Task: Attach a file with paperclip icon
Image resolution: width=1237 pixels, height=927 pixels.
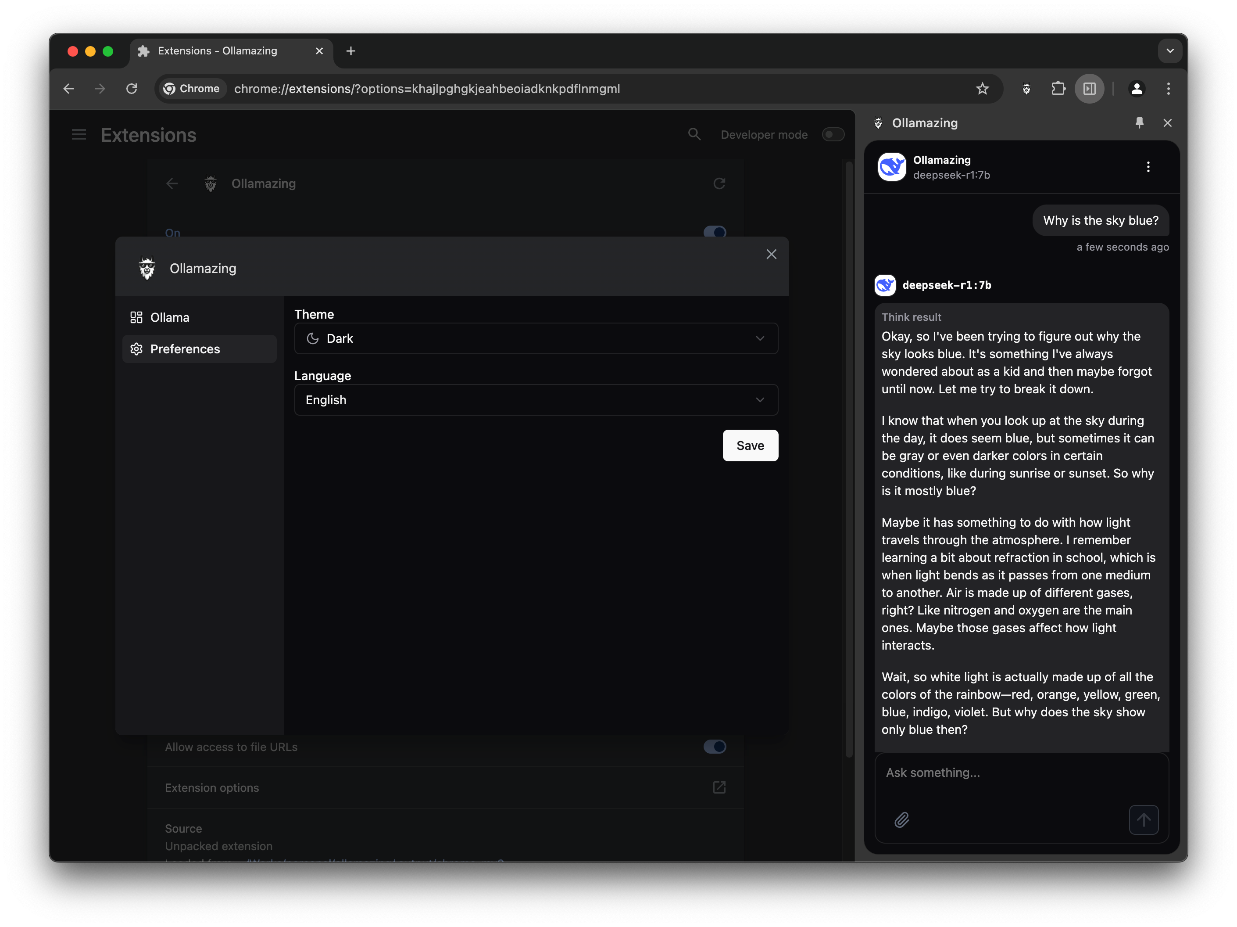Action: click(901, 819)
